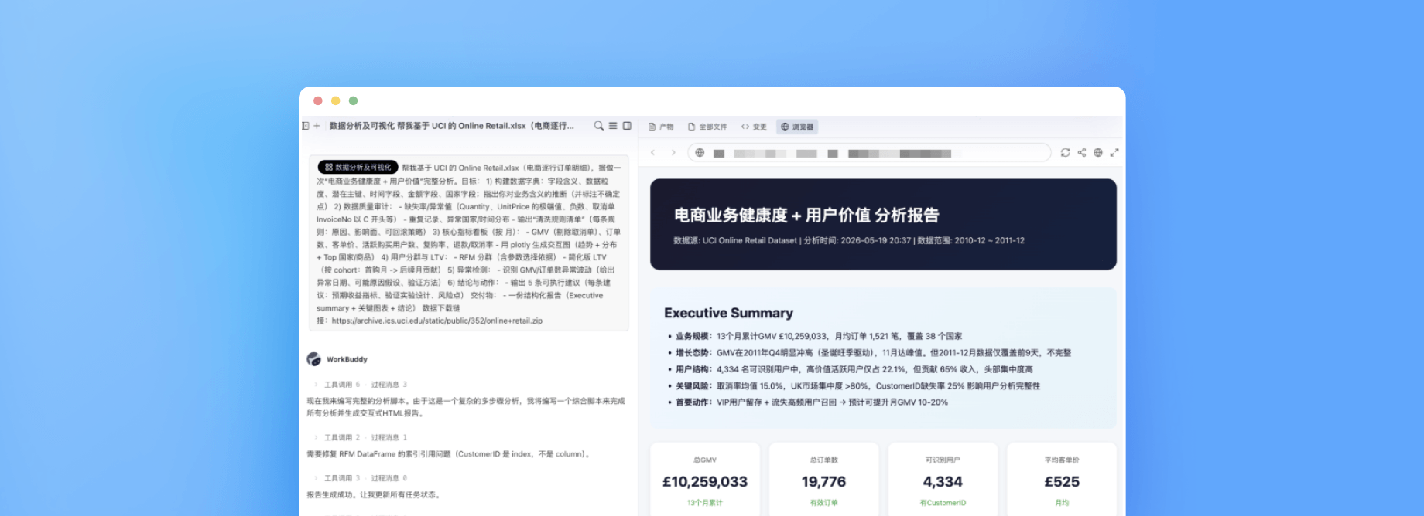Click the 总GMV £10,259,033 card
The height and width of the screenshot is (516, 1424).
705,479
